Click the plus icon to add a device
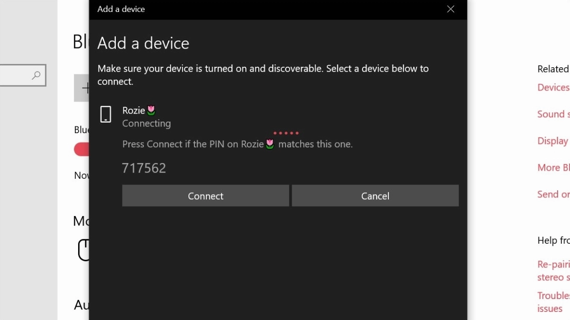The image size is (570, 320). pyautogui.click(x=85, y=88)
